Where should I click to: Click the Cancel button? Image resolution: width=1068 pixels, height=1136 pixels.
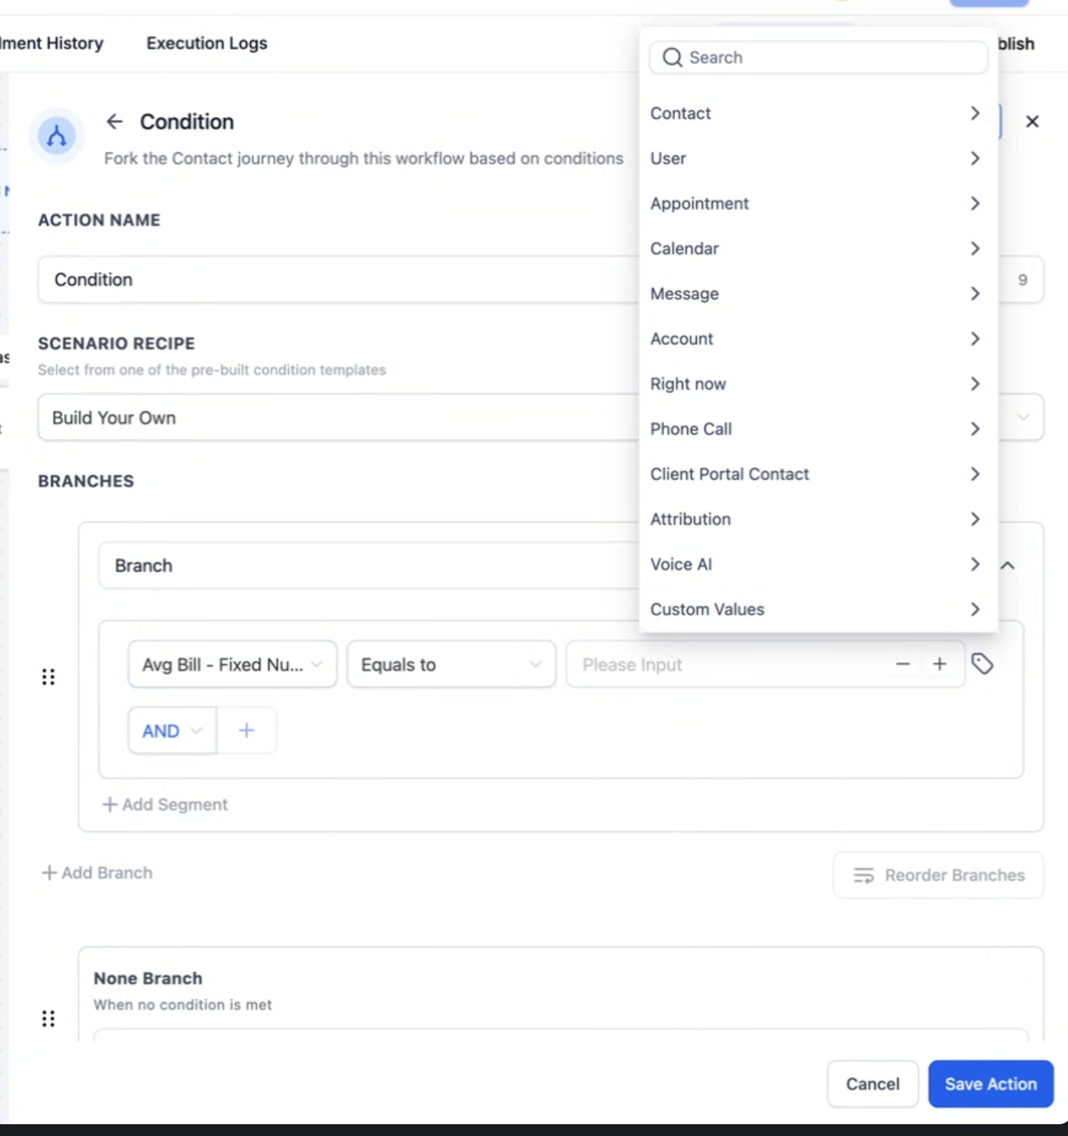pyautogui.click(x=873, y=1084)
